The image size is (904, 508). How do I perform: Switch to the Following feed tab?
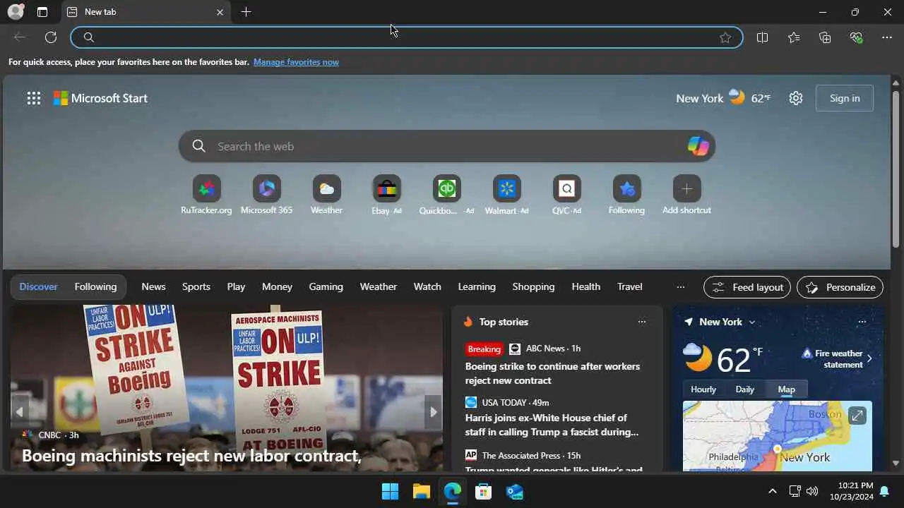[x=95, y=286]
